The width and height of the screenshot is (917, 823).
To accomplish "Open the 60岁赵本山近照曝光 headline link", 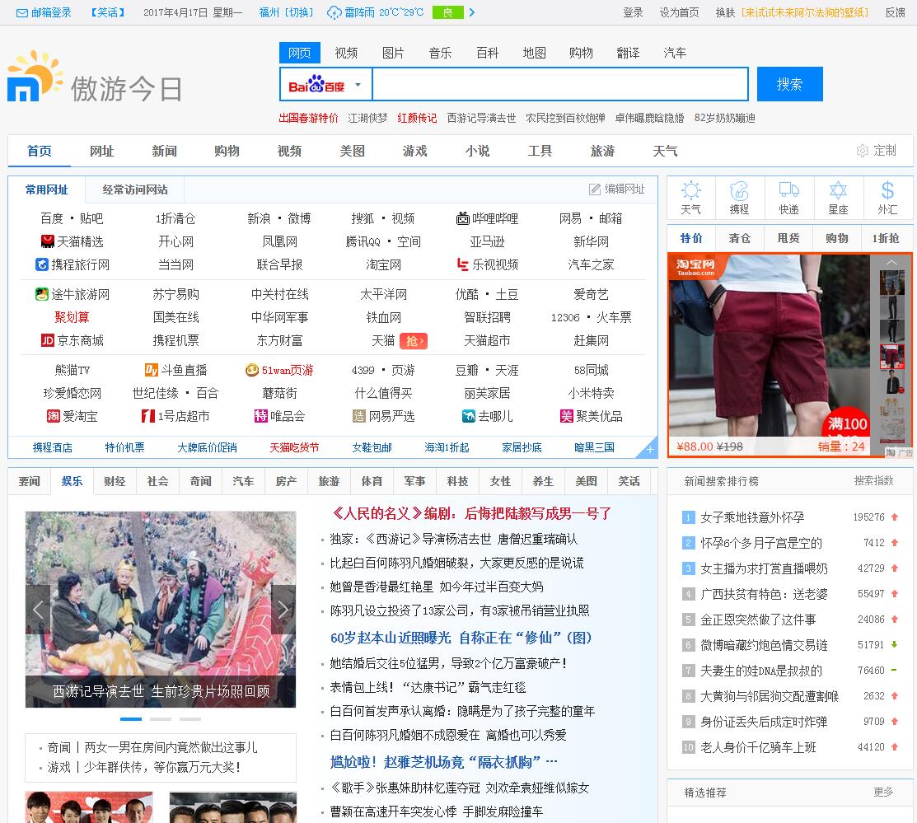I will [x=461, y=638].
